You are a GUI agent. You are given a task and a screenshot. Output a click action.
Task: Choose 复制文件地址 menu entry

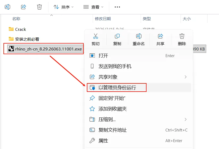[x=139, y=130]
